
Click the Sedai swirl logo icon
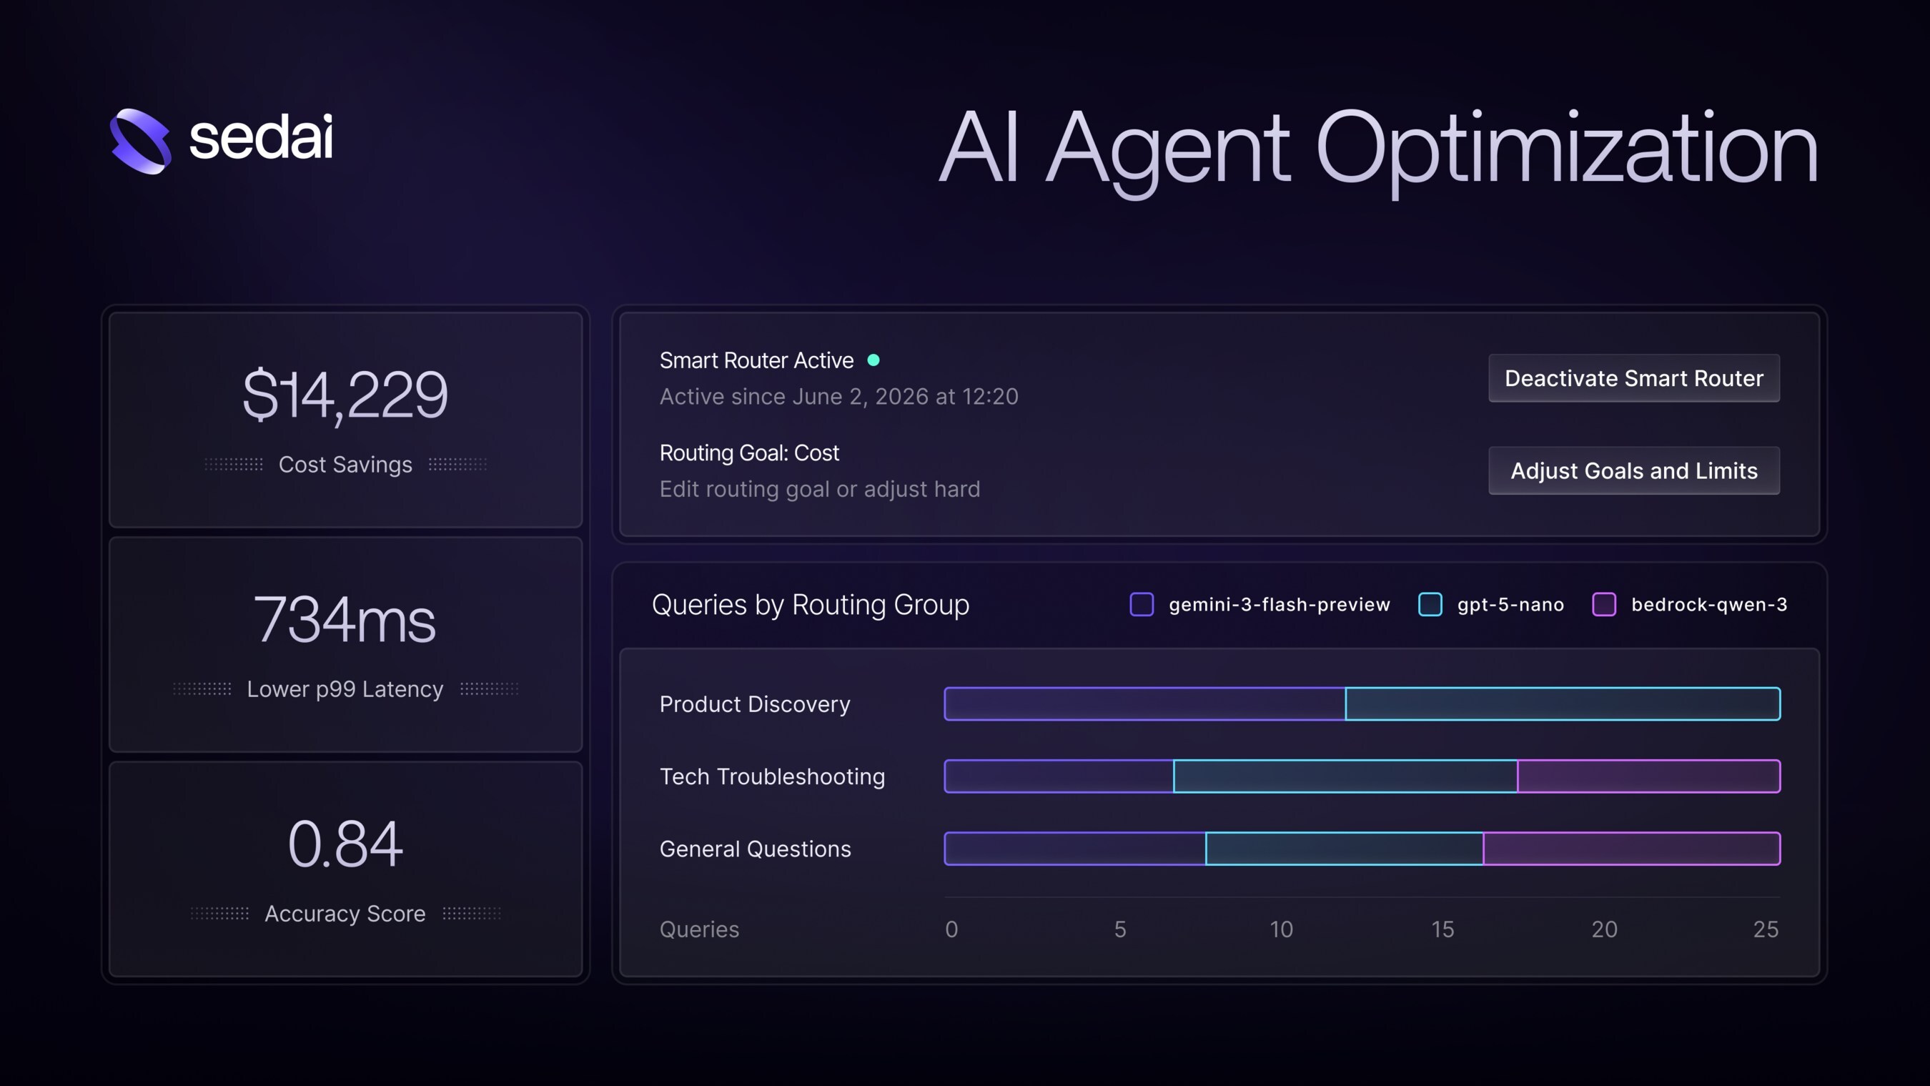point(140,141)
